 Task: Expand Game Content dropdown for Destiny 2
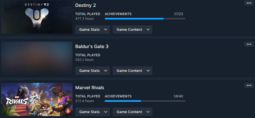tap(133, 29)
